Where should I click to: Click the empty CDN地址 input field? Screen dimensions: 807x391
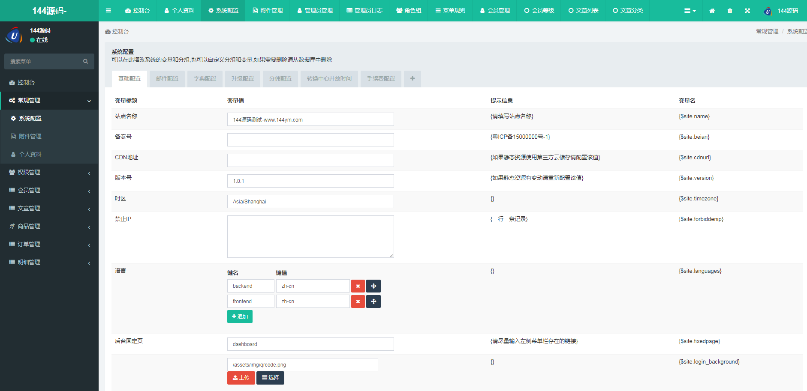310,161
